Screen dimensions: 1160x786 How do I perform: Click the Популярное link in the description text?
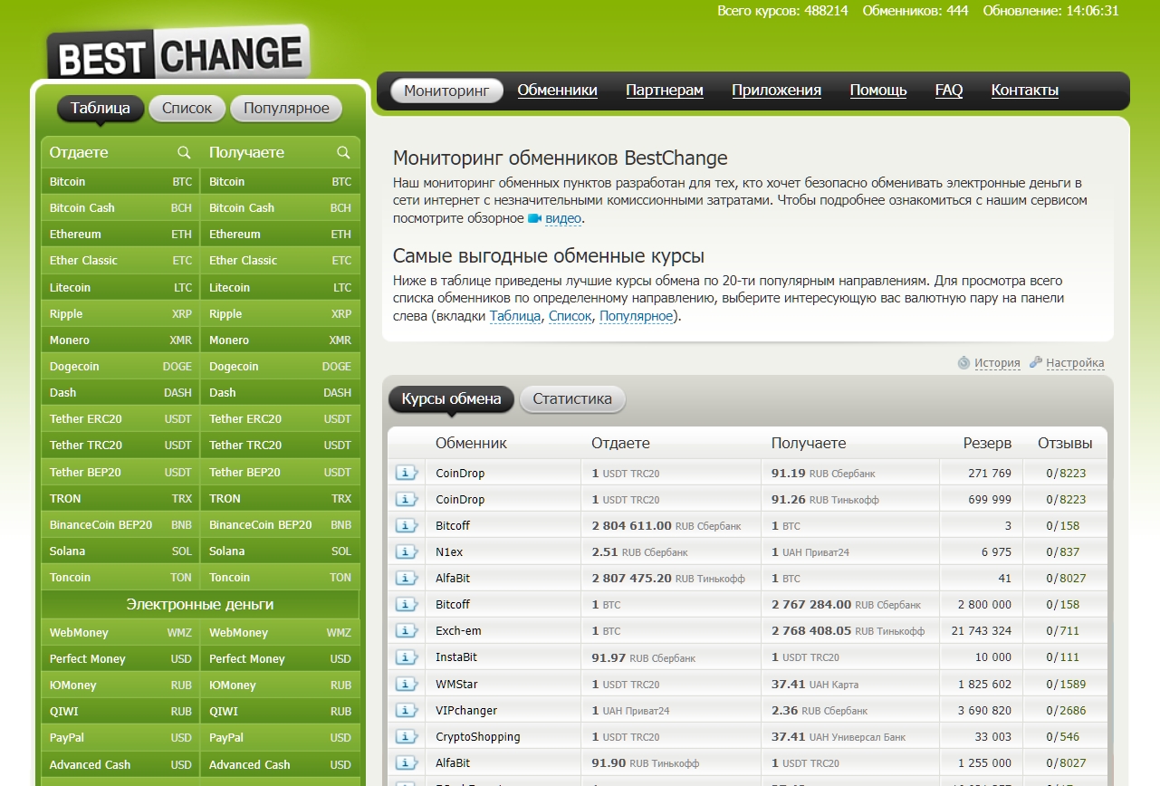[x=636, y=316]
